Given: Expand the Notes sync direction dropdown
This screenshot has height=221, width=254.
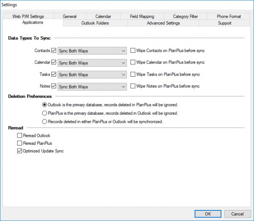Looking at the screenshot, I should click(92, 87).
